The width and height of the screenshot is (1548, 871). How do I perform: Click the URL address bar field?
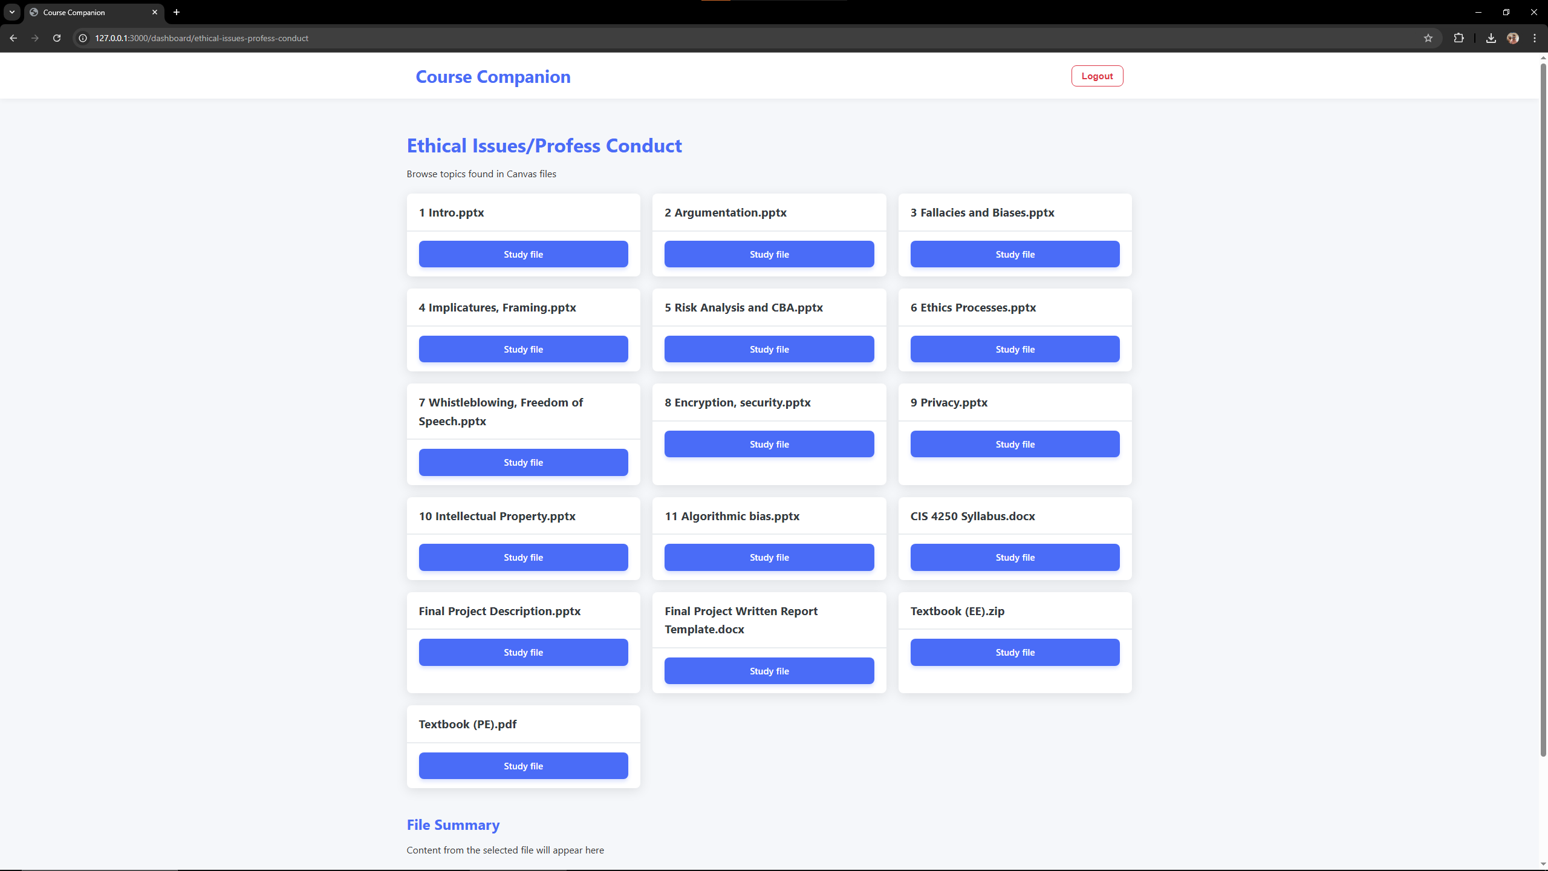coord(726,38)
